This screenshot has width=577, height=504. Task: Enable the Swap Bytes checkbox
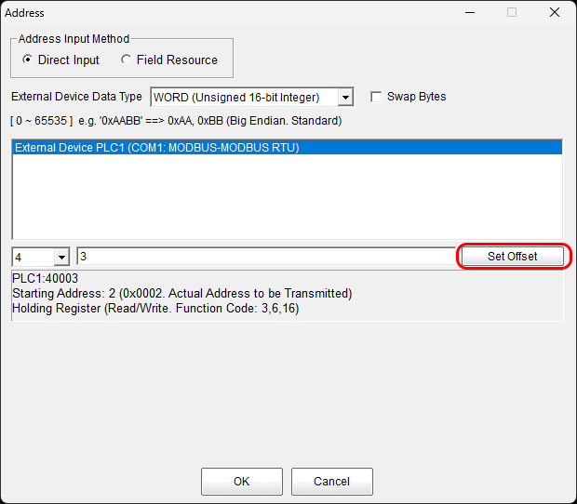376,97
